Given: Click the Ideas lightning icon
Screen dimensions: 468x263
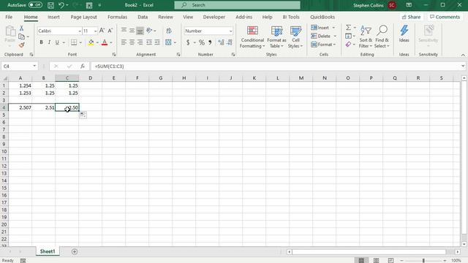Looking at the screenshot, I should click(404, 34).
